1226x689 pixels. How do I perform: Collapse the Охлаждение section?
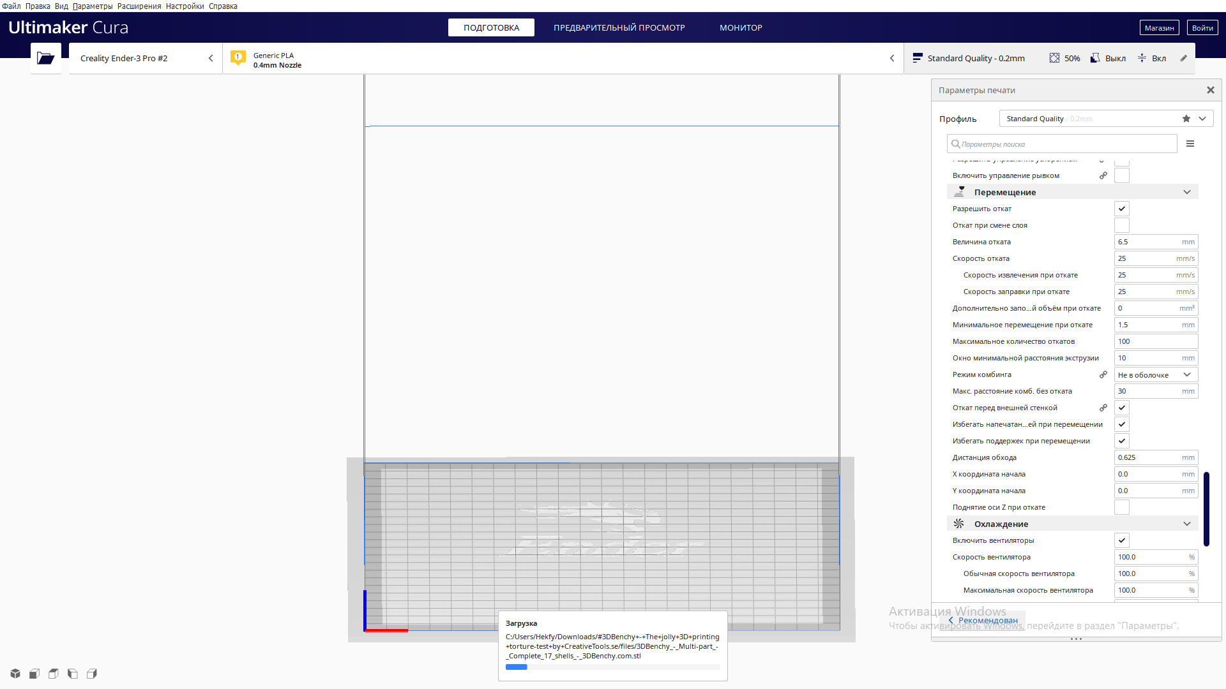[x=1186, y=524]
